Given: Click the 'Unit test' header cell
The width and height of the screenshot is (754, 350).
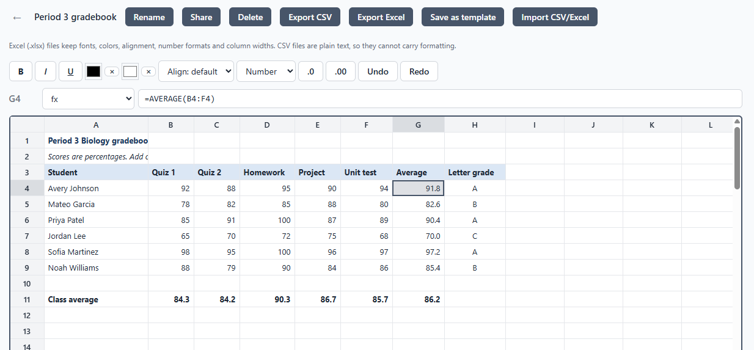Looking at the screenshot, I should 367,172.
